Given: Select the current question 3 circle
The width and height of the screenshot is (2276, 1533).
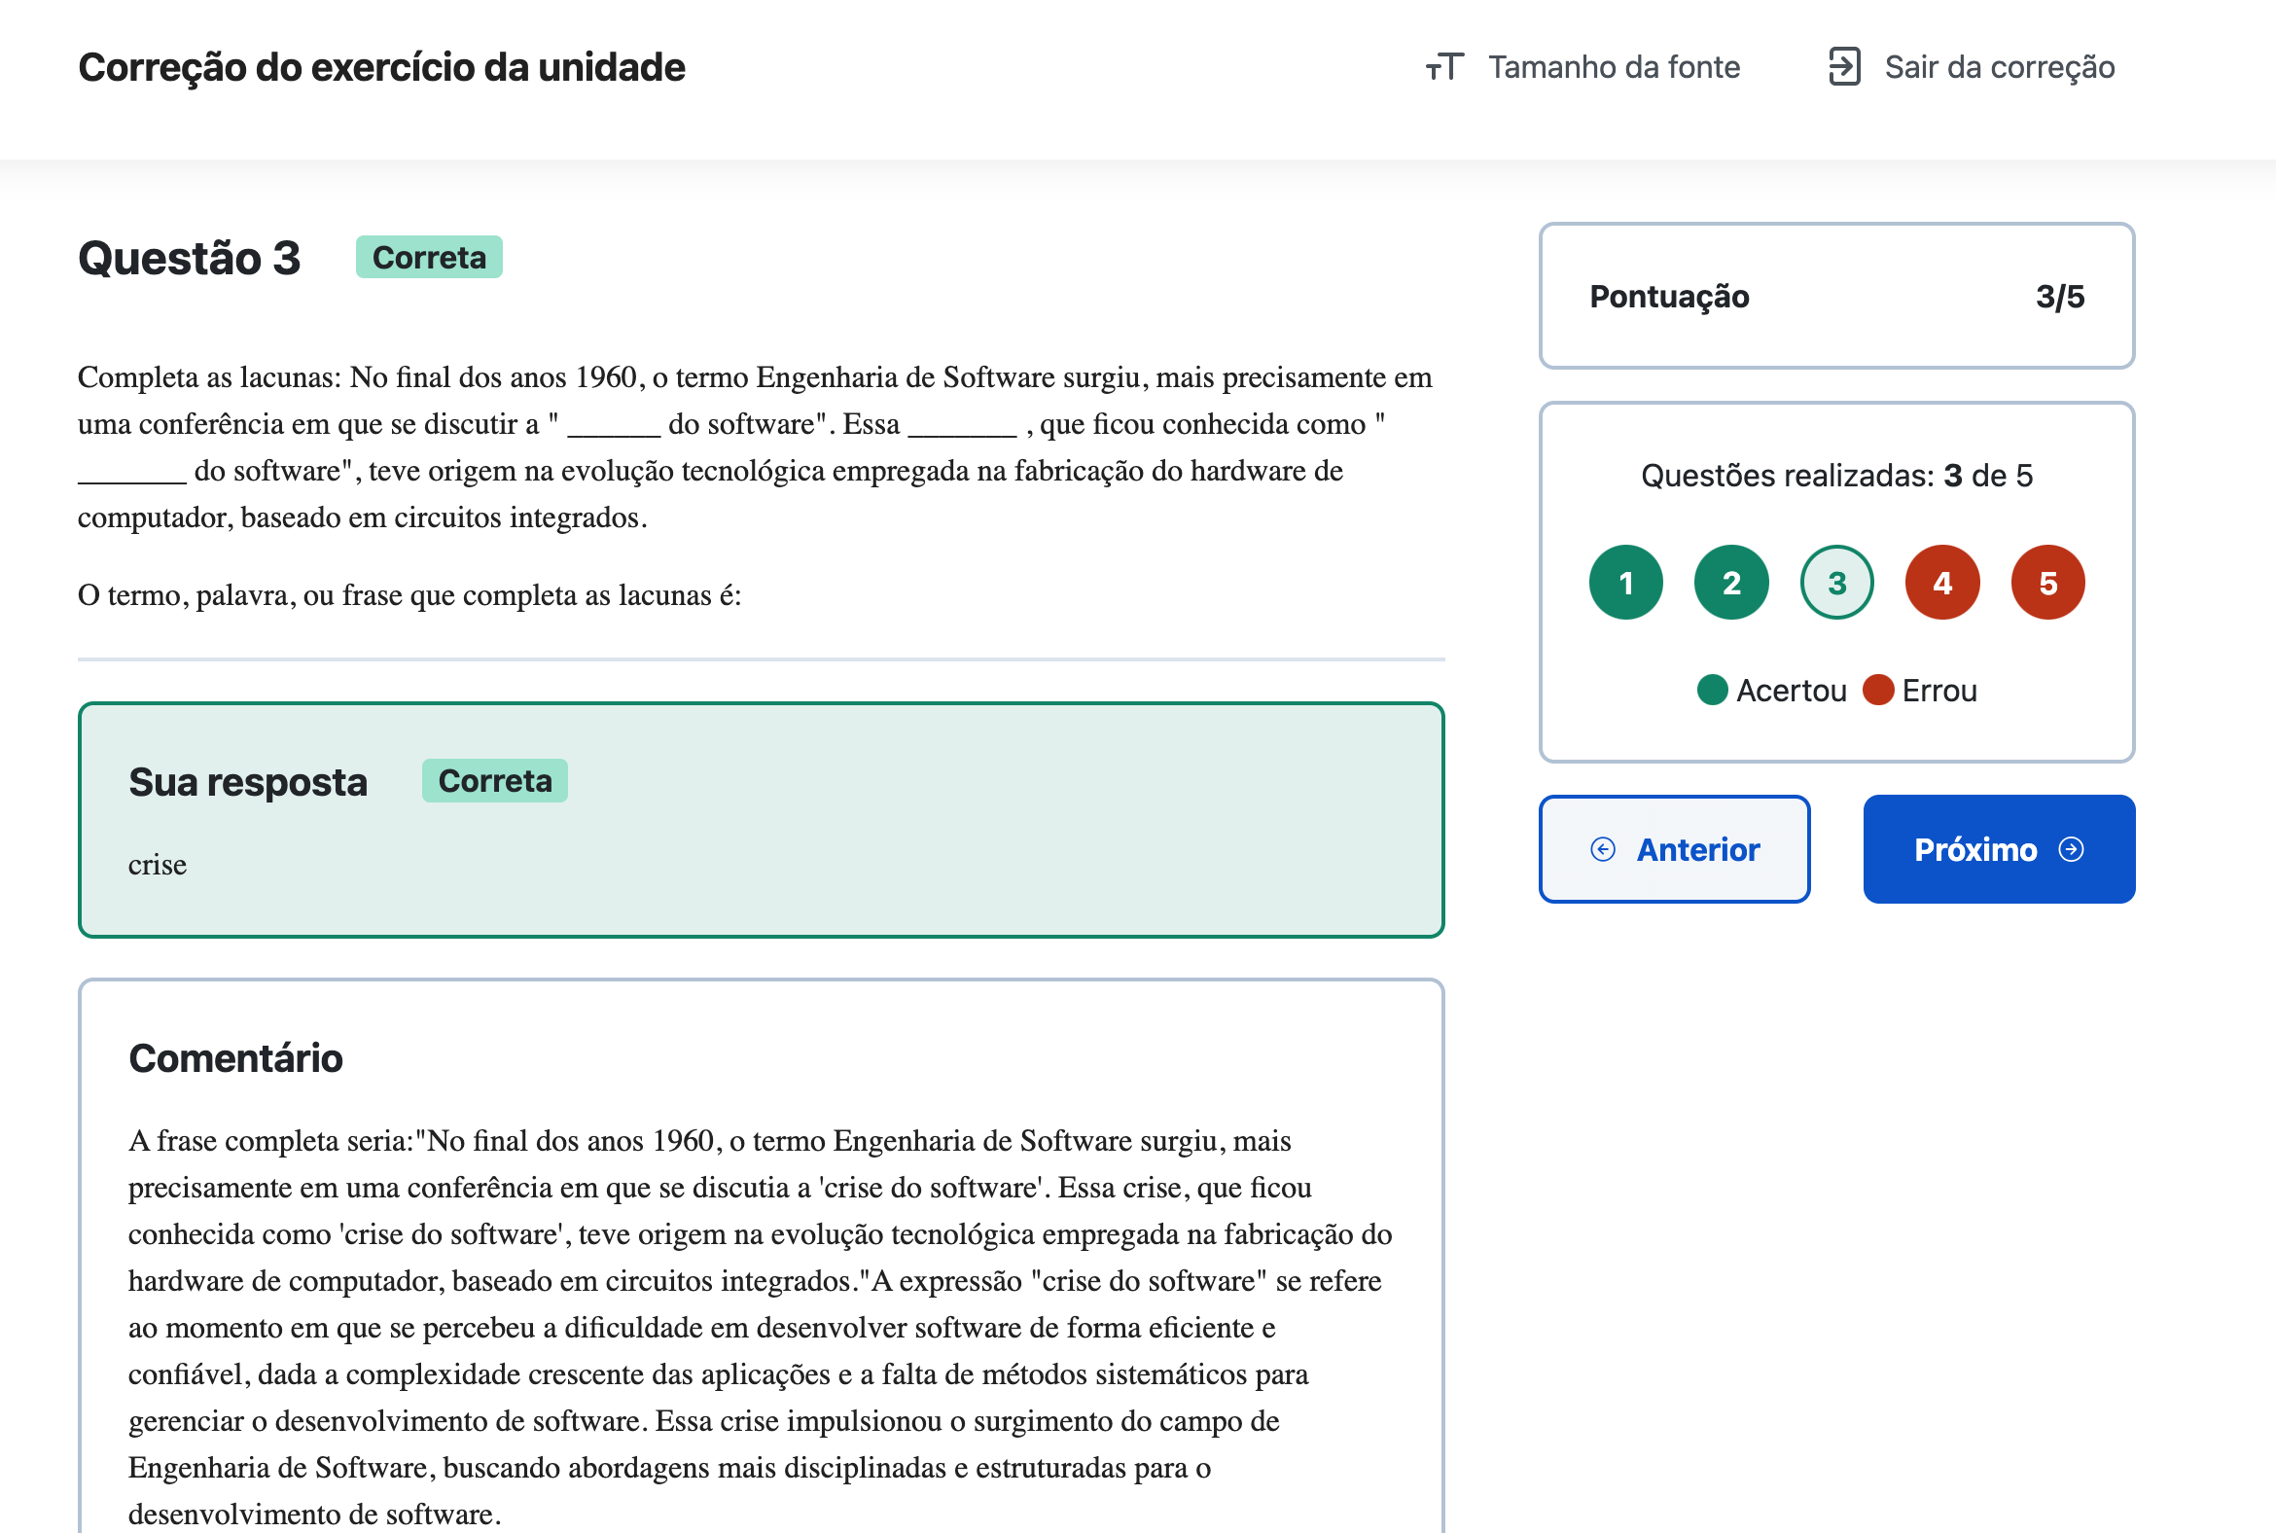Looking at the screenshot, I should 1836,583.
